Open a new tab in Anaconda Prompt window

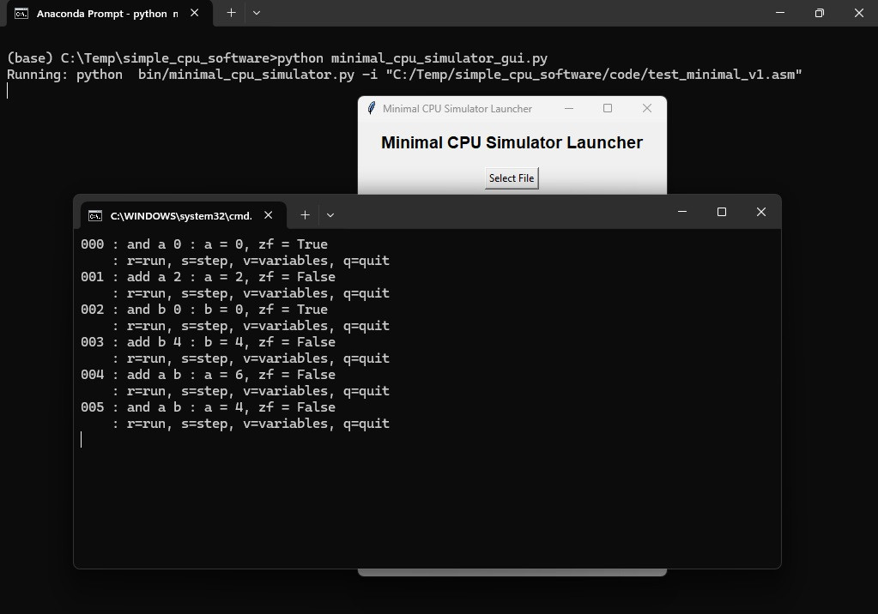(x=231, y=13)
